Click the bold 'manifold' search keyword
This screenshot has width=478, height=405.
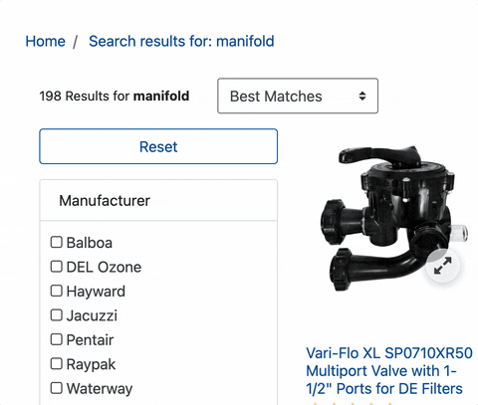coord(161,97)
